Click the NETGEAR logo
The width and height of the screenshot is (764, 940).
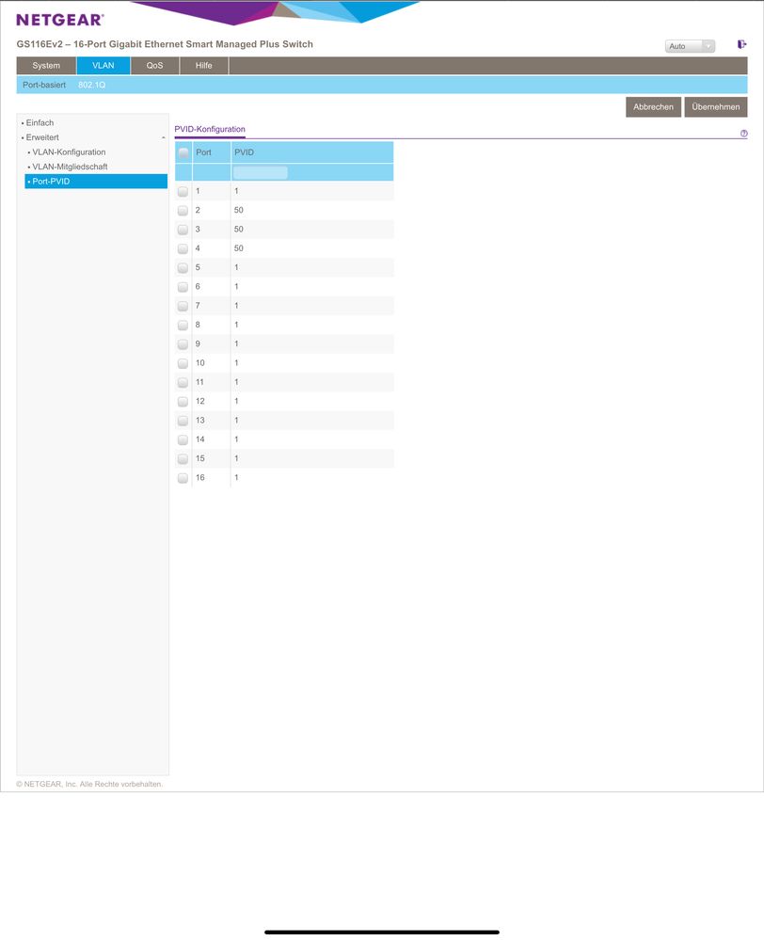60,20
